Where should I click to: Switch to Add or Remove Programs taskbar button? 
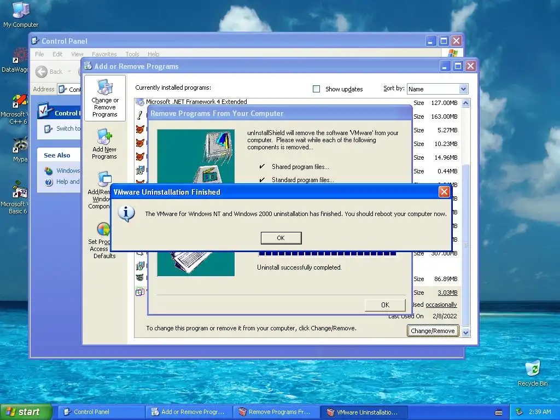189,412
